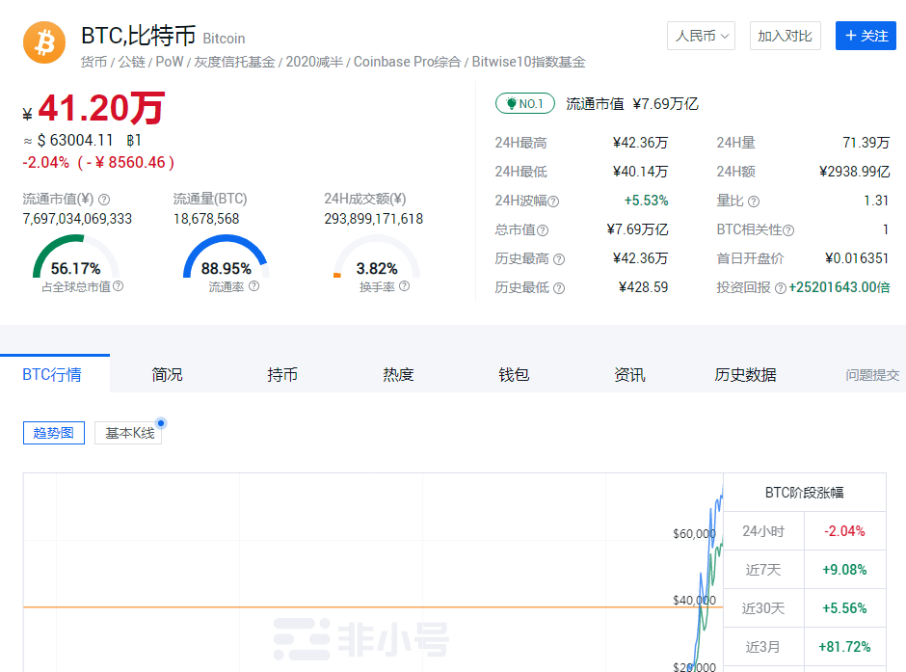The height and width of the screenshot is (672, 906).
Task: Open the 人民币 currency dropdown
Action: (x=701, y=36)
